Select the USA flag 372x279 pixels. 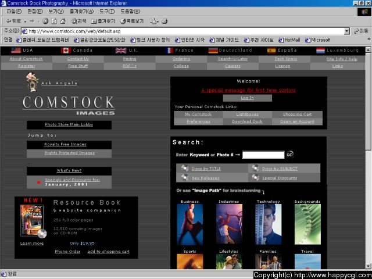coord(16,51)
